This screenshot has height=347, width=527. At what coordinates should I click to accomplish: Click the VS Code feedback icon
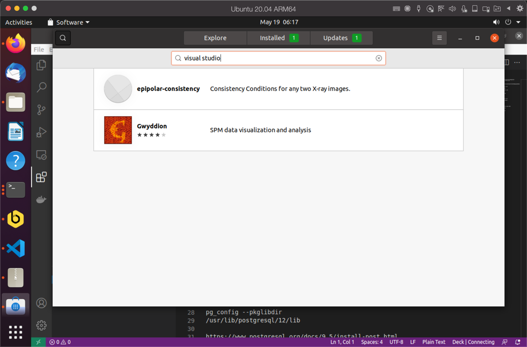pos(505,342)
